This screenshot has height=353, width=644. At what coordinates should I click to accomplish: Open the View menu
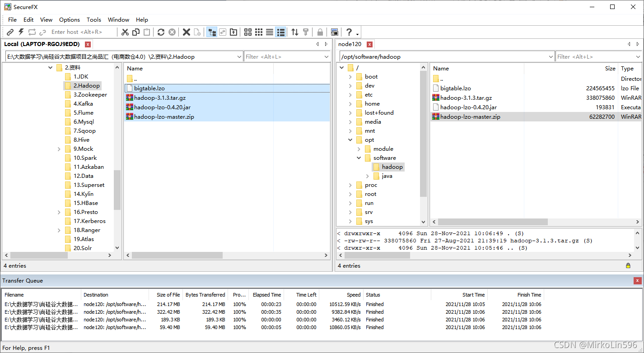[x=46, y=19]
